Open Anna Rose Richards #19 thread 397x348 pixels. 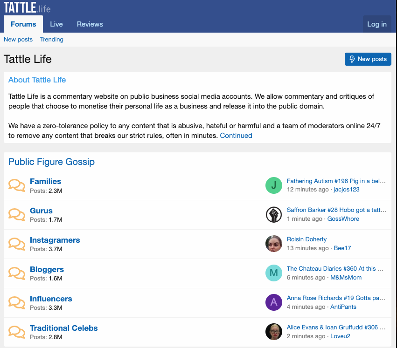(336, 298)
